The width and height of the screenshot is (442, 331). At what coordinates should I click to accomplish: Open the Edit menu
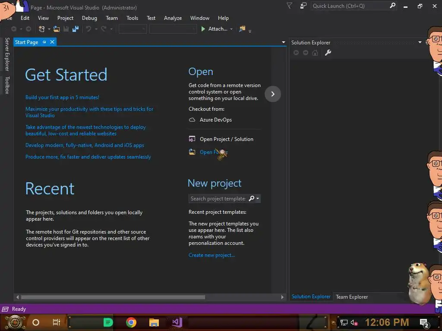[x=25, y=18]
